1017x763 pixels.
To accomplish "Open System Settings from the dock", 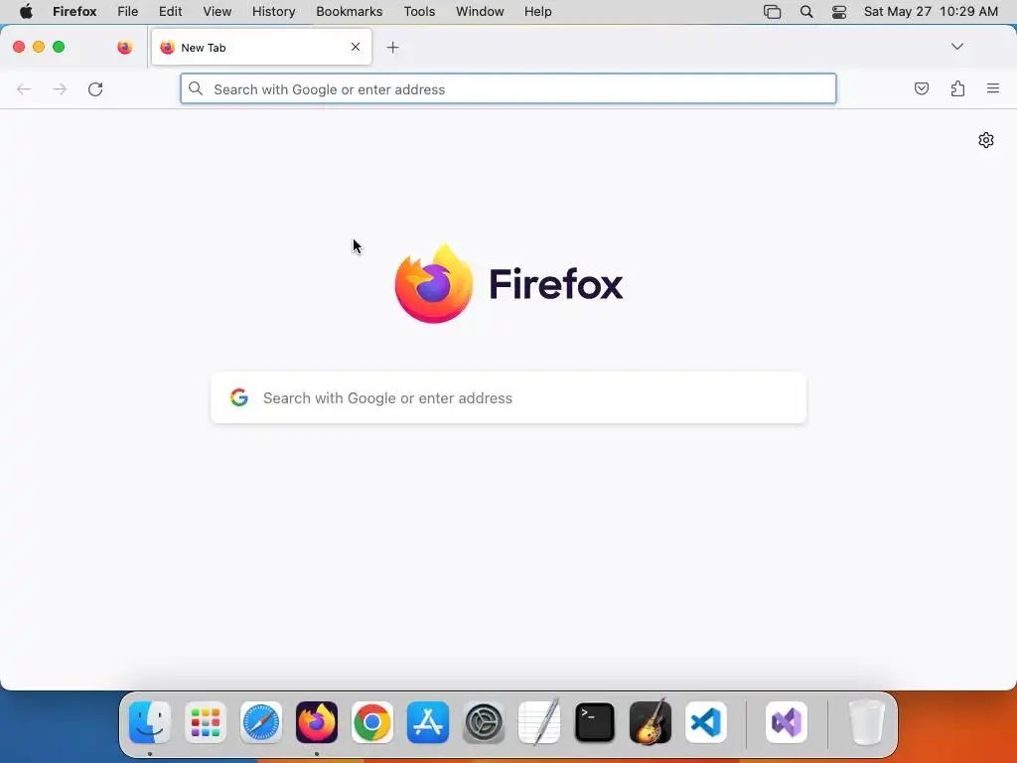I will [484, 722].
